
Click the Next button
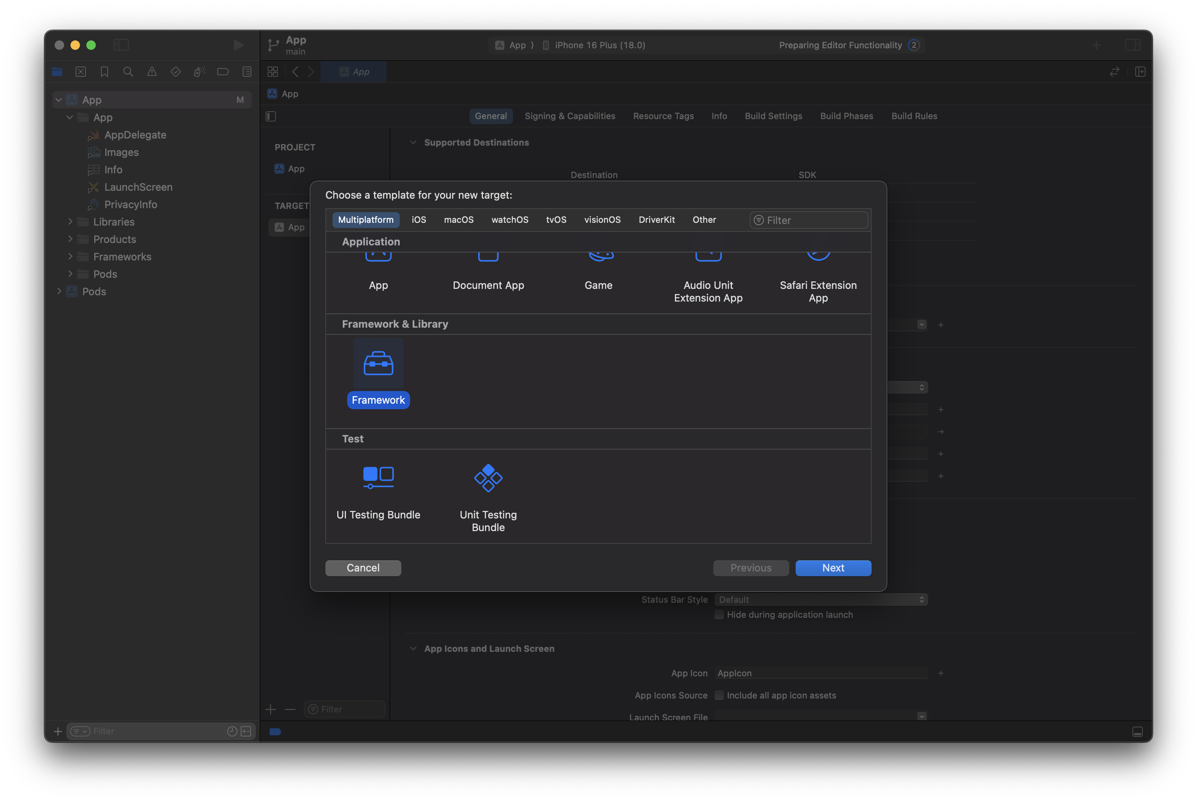point(833,568)
